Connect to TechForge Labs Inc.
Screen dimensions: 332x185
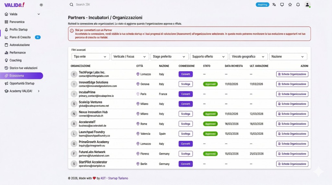click(x=185, y=74)
